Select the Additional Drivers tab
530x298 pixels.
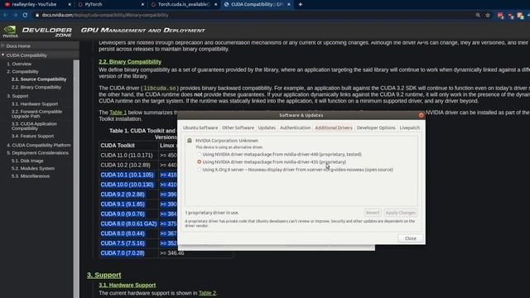pyautogui.click(x=334, y=127)
